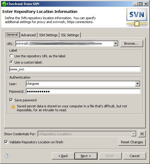Viewport: 150px width, 164px height.
Task: Open the User name dropdown list
Action: point(137,84)
